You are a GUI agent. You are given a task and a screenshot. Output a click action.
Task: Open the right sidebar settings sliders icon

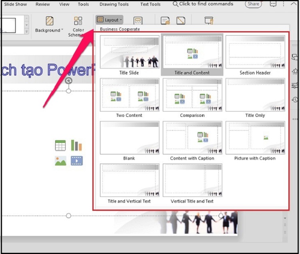click(x=295, y=85)
